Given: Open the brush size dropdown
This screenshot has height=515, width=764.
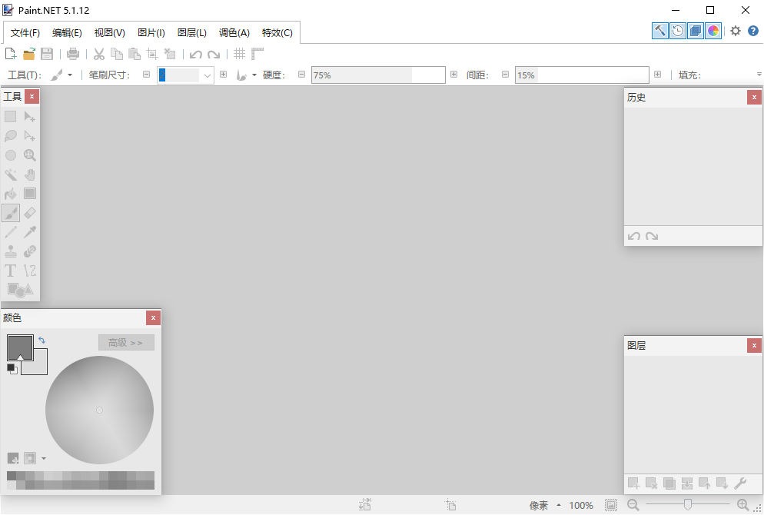Looking at the screenshot, I should pyautogui.click(x=206, y=75).
